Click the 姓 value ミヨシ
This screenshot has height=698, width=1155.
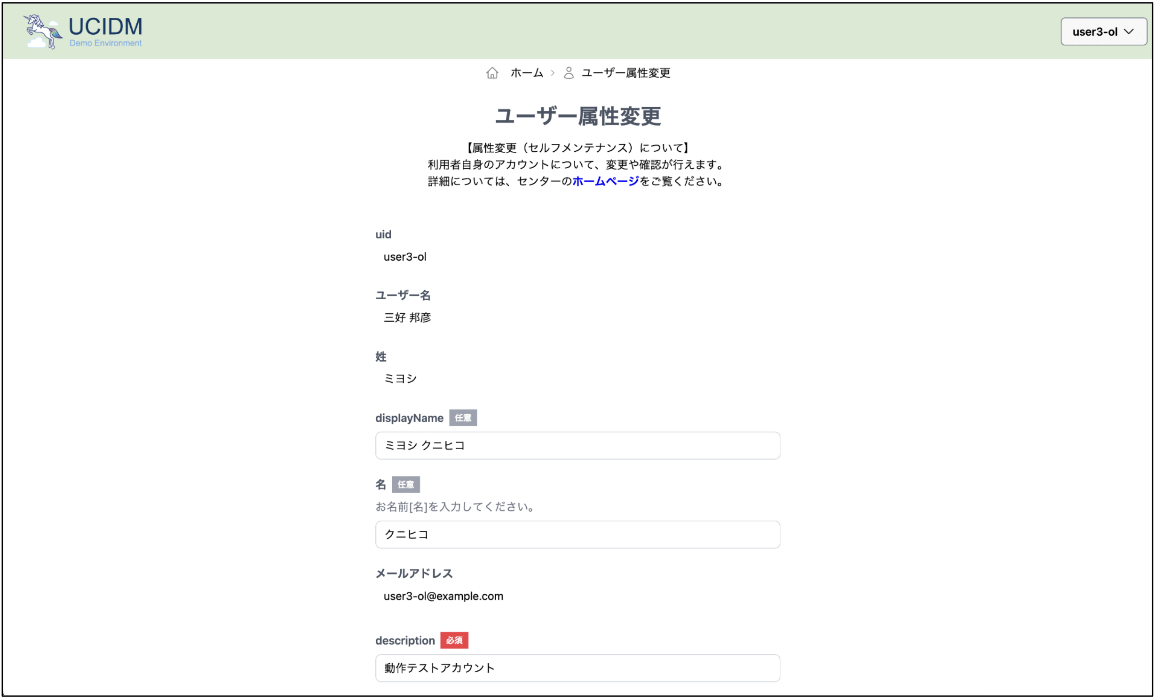pyautogui.click(x=400, y=379)
